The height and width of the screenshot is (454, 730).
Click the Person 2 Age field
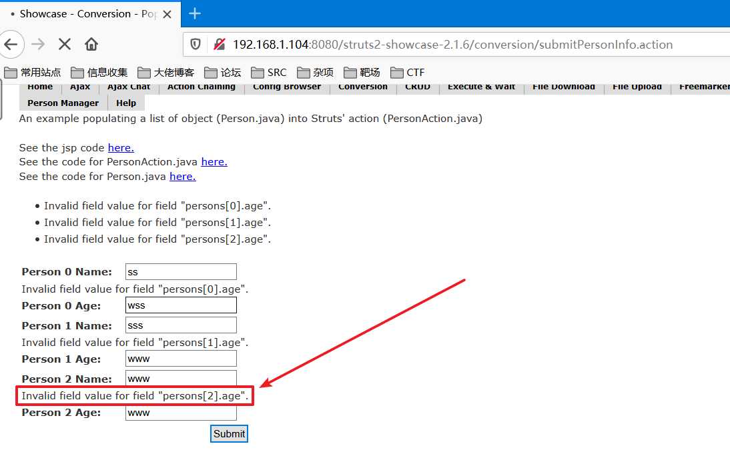tap(181, 413)
